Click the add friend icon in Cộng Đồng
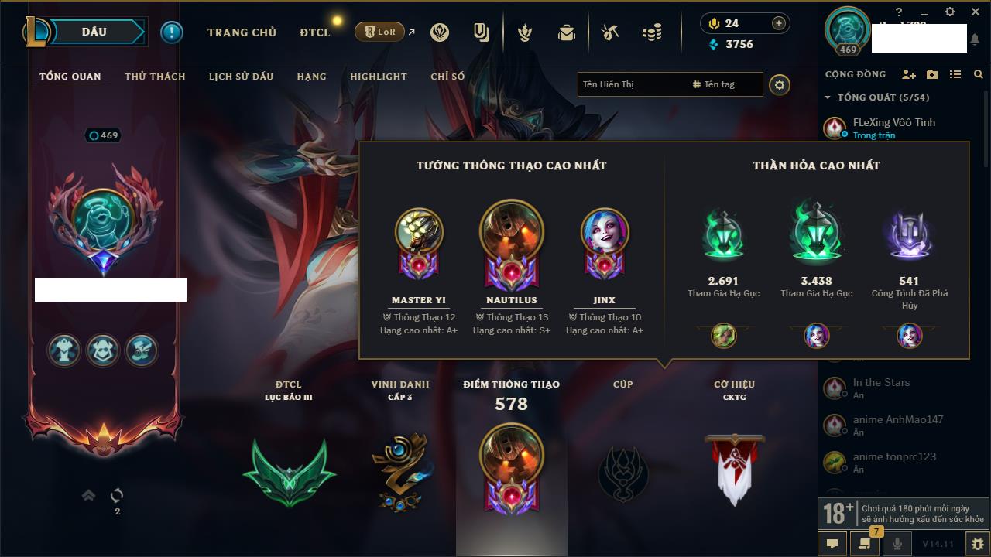The height and width of the screenshot is (557, 991). click(x=909, y=74)
